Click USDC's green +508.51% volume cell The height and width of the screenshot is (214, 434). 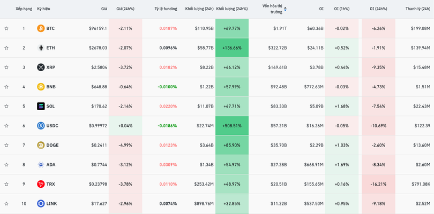[x=232, y=126]
